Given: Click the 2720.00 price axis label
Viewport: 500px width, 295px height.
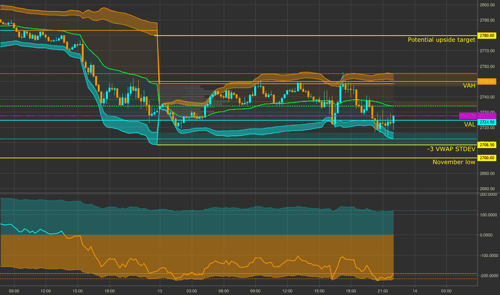Looking at the screenshot, I should [487, 128].
